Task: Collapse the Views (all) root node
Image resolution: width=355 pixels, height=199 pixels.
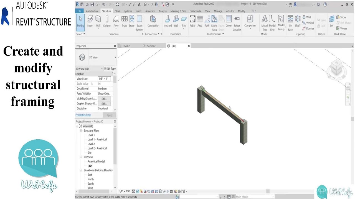Action: [x=77, y=126]
